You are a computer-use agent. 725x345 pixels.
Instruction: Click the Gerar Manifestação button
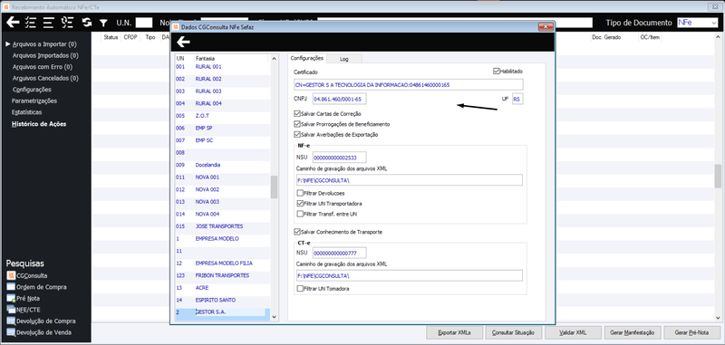632,332
